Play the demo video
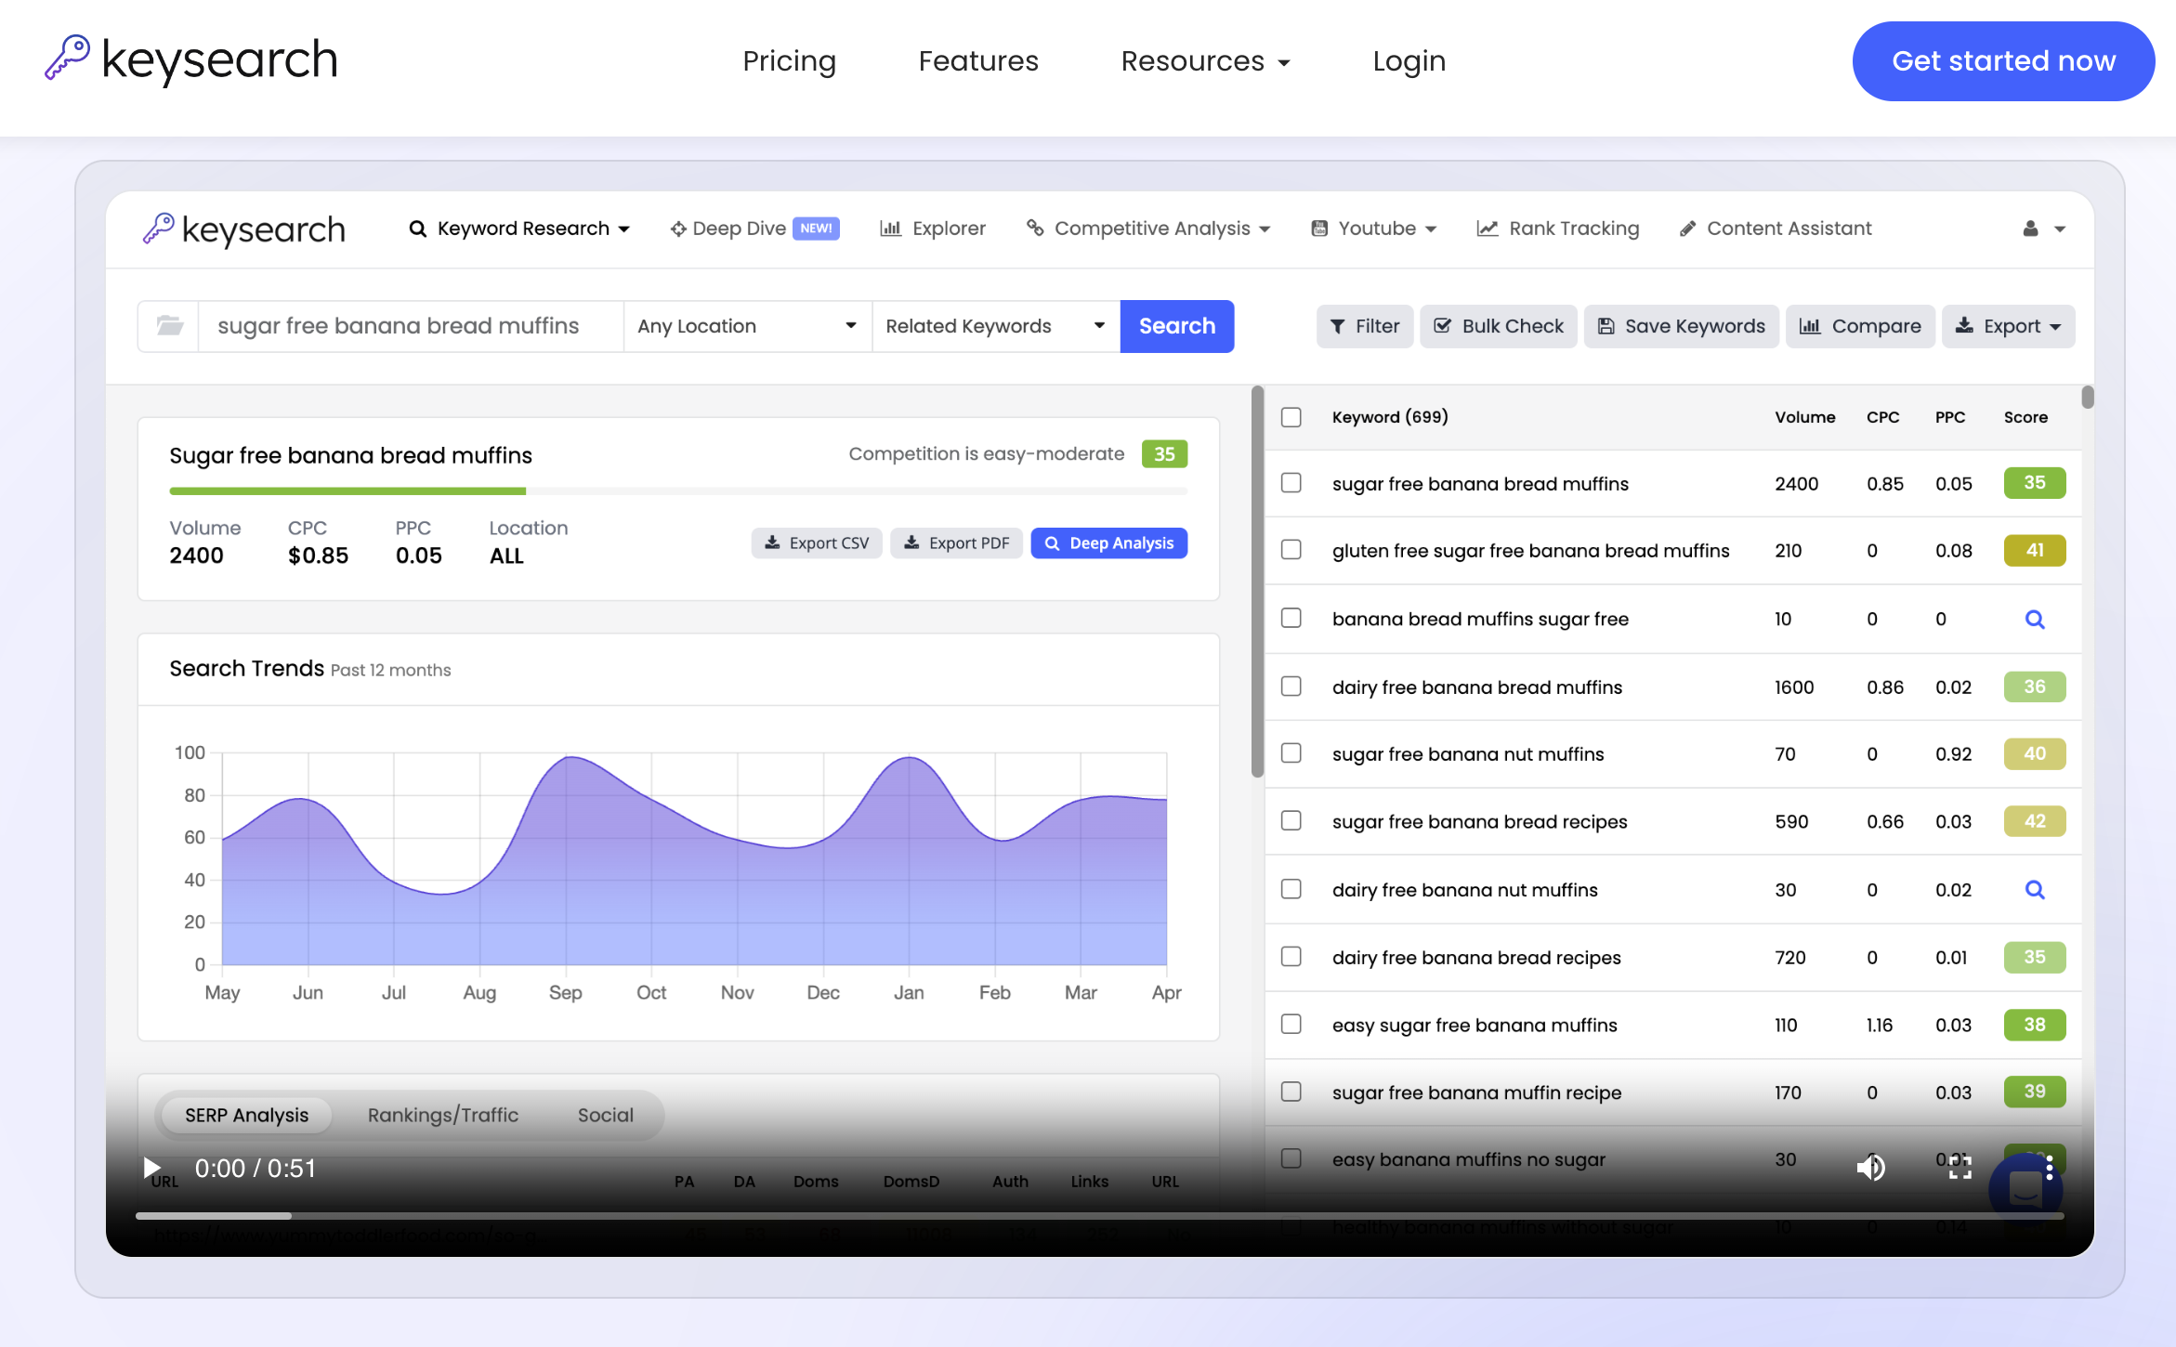2176x1347 pixels. pyautogui.click(x=152, y=1168)
